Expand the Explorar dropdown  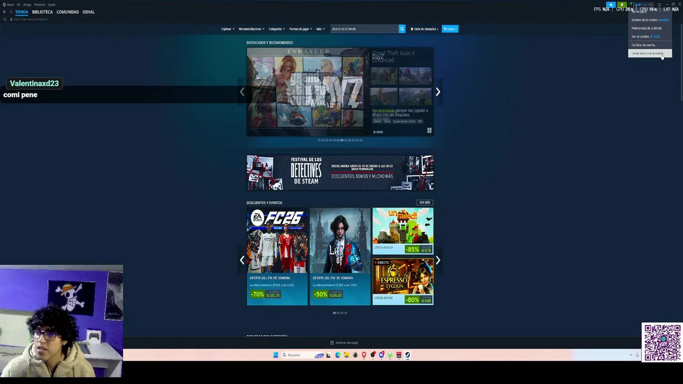[228, 29]
